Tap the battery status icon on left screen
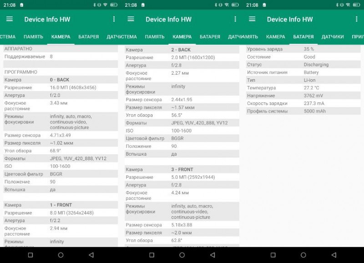 point(114,5)
